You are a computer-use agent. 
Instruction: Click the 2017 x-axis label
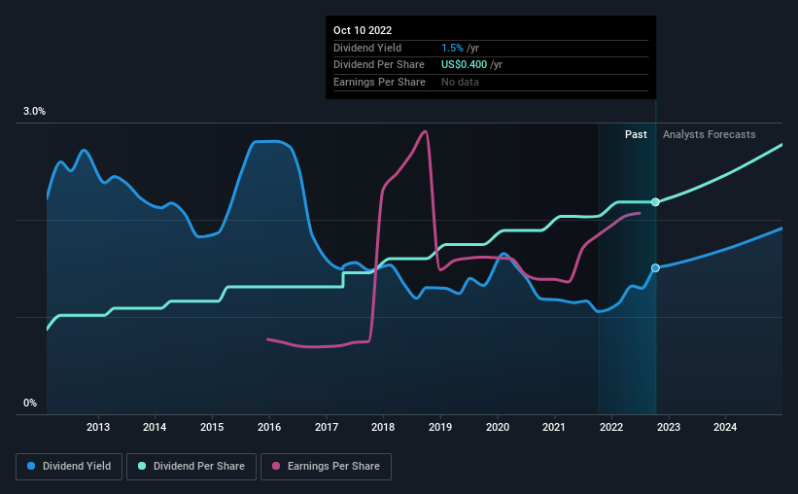(x=327, y=427)
